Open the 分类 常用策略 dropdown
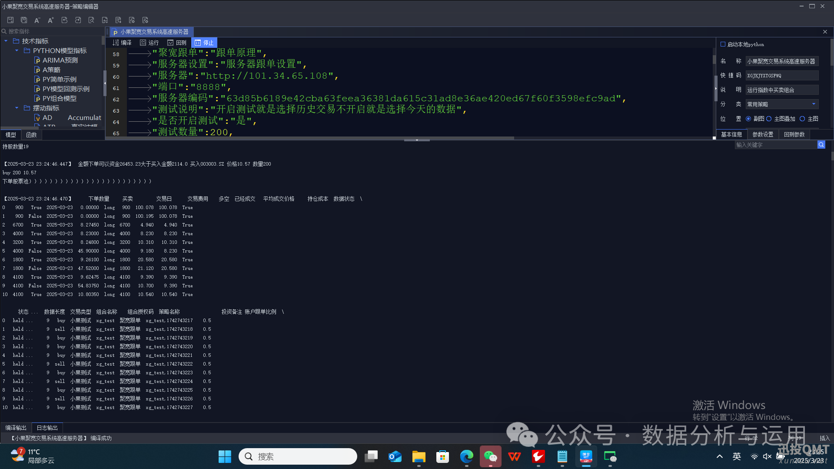The height and width of the screenshot is (469, 834). click(782, 104)
